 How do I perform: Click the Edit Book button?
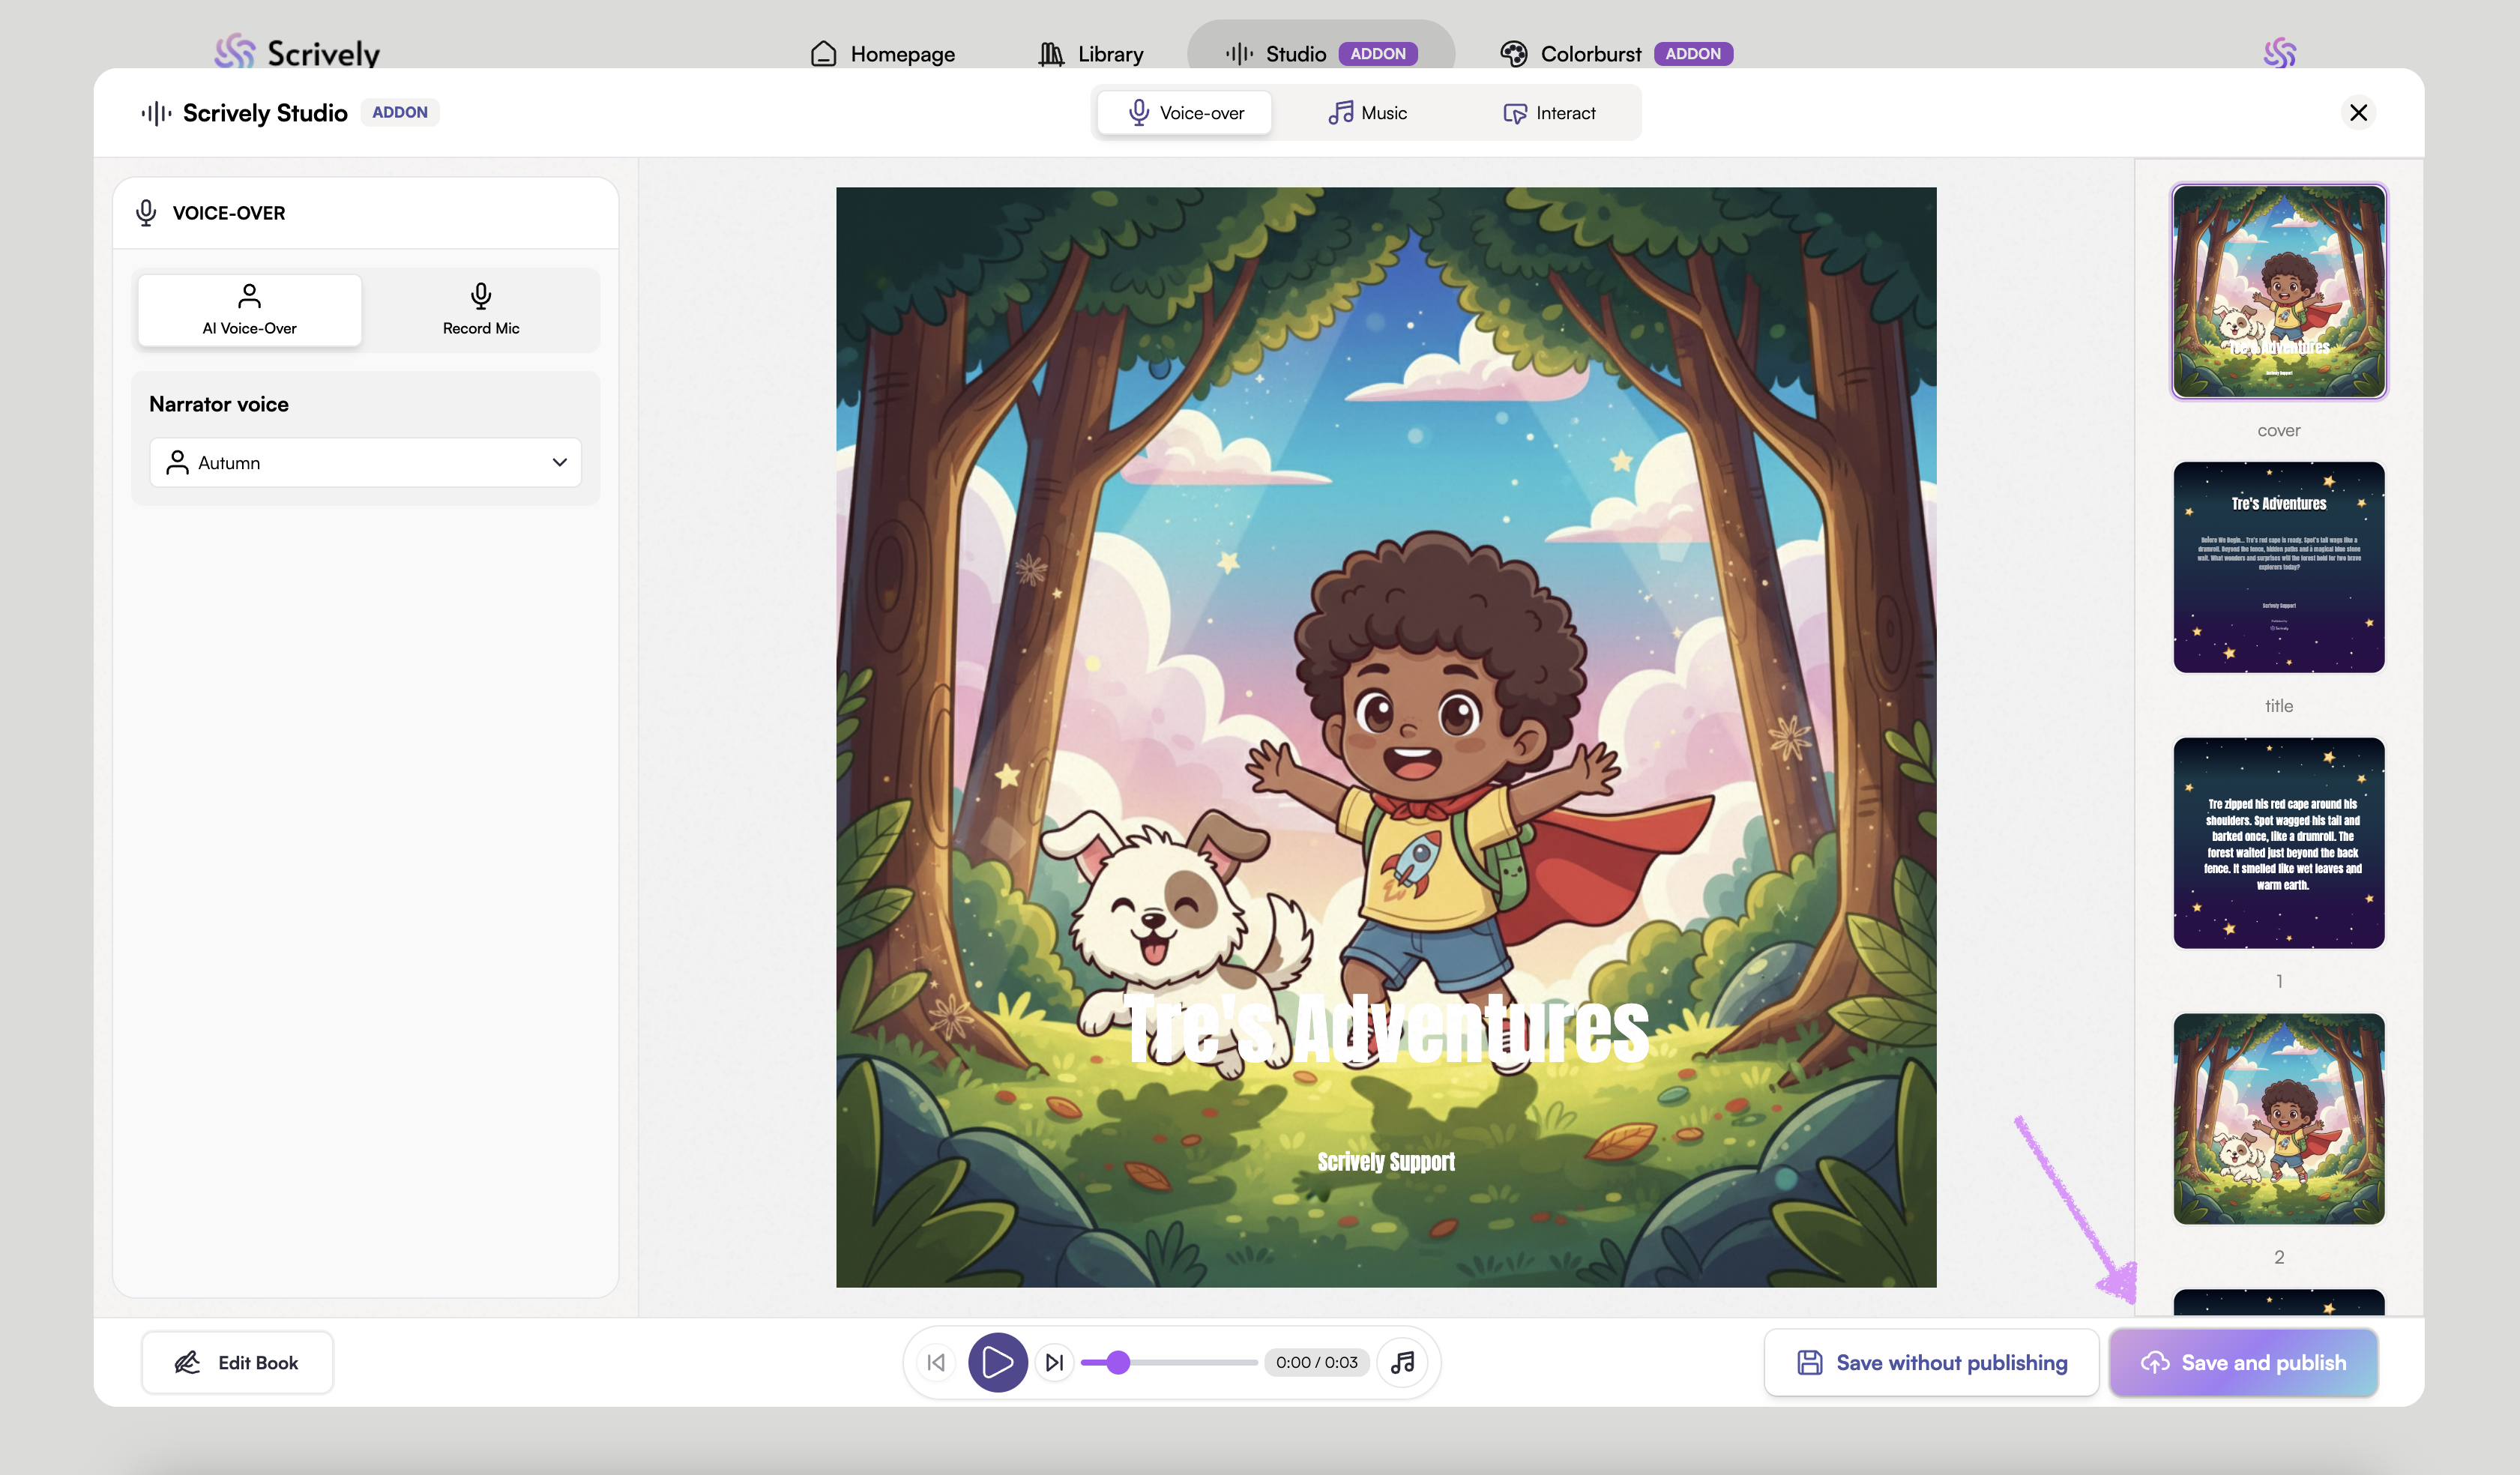pyautogui.click(x=237, y=1362)
